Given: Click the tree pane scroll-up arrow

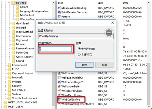Looking at the screenshot, I should click(53, 3).
